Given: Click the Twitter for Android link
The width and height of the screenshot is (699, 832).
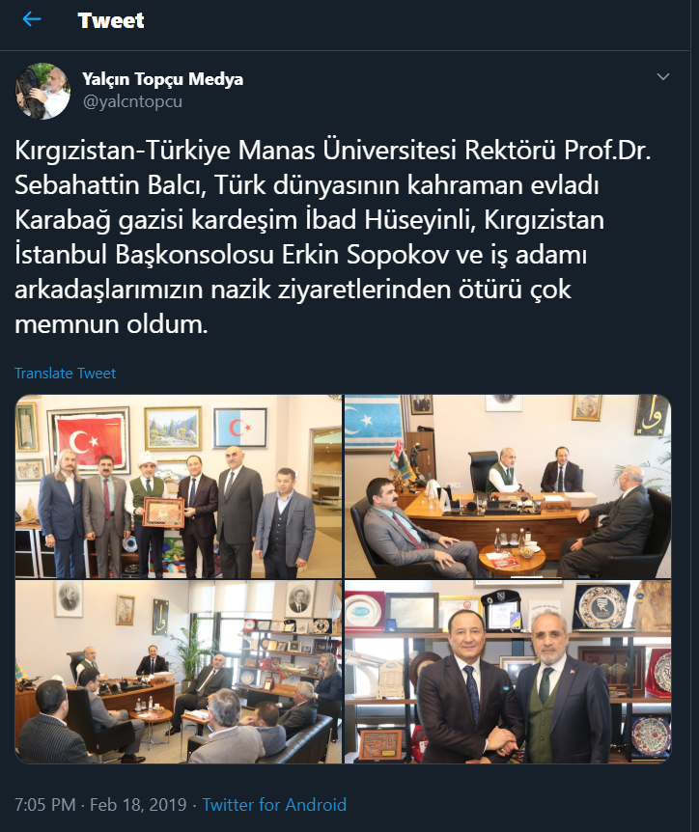Looking at the screenshot, I should tap(274, 804).
